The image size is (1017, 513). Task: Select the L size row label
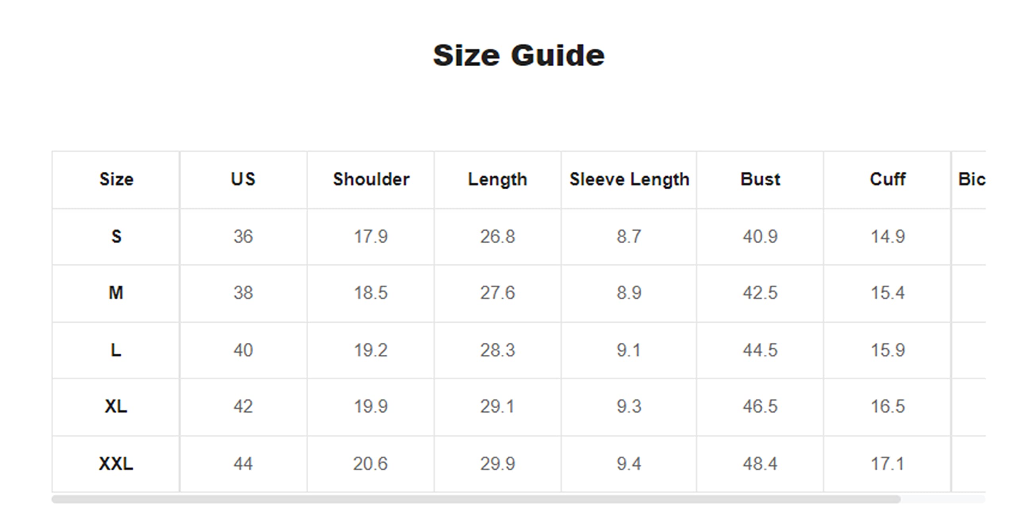[116, 350]
